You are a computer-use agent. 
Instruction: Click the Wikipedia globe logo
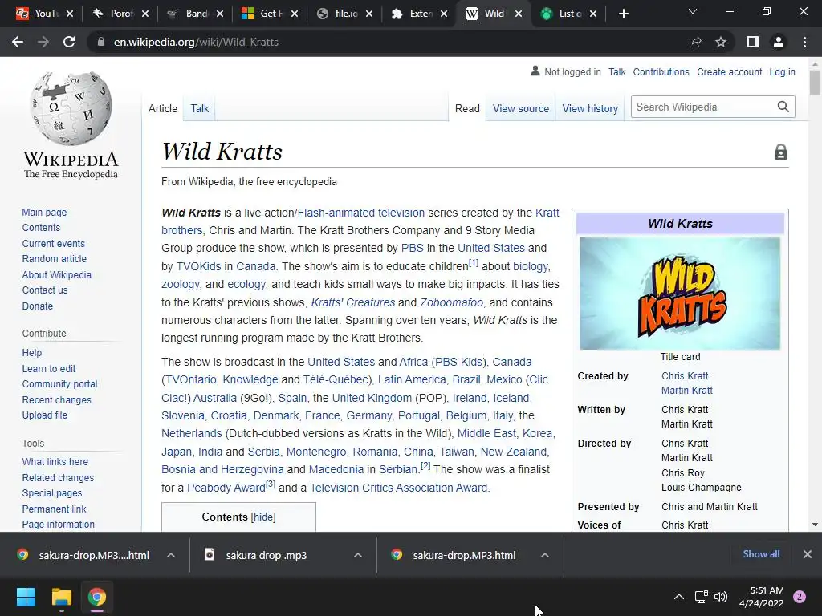click(71, 109)
